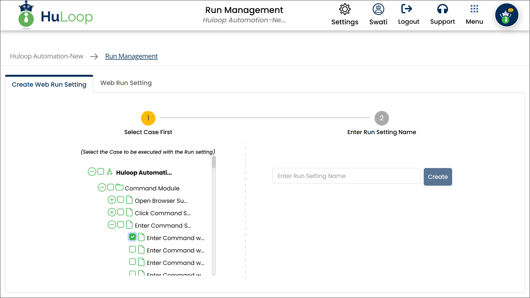Open the Run Management breadcrumb link
The height and width of the screenshot is (298, 530).
coord(131,56)
